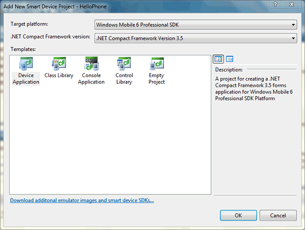Image resolution: width=305 pixels, height=230 pixels.
Task: Switch templates to large icons view
Action: (218, 59)
